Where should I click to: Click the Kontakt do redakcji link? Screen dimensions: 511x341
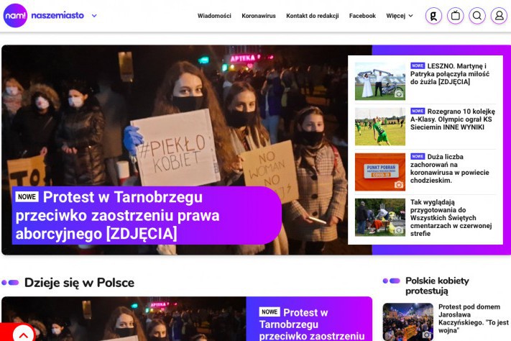click(312, 16)
